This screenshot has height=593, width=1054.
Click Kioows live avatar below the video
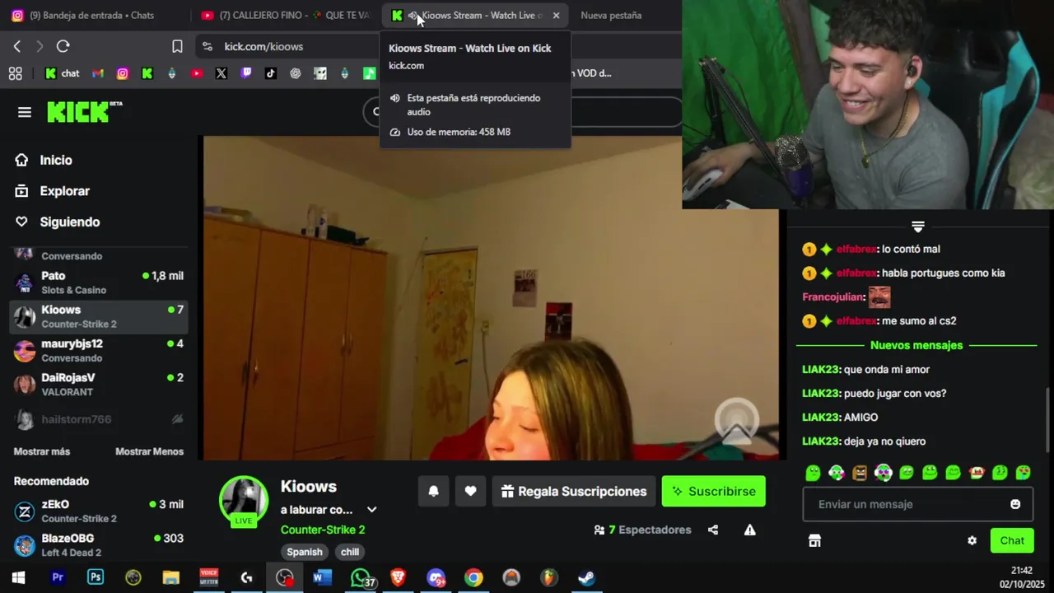[244, 501]
